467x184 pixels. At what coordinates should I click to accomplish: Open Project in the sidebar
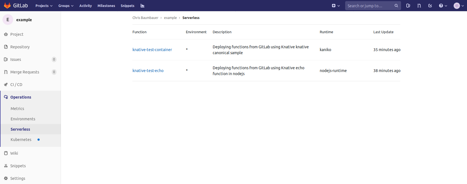click(x=17, y=34)
